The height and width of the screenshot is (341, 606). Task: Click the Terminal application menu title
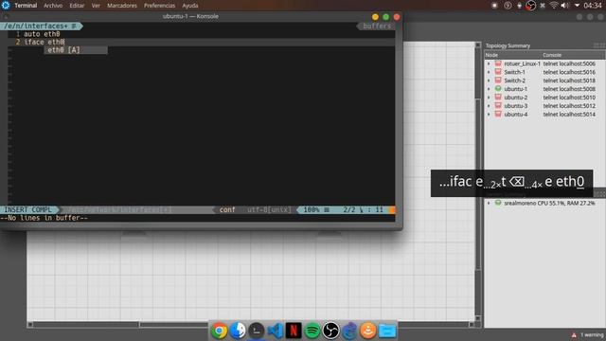coord(26,6)
